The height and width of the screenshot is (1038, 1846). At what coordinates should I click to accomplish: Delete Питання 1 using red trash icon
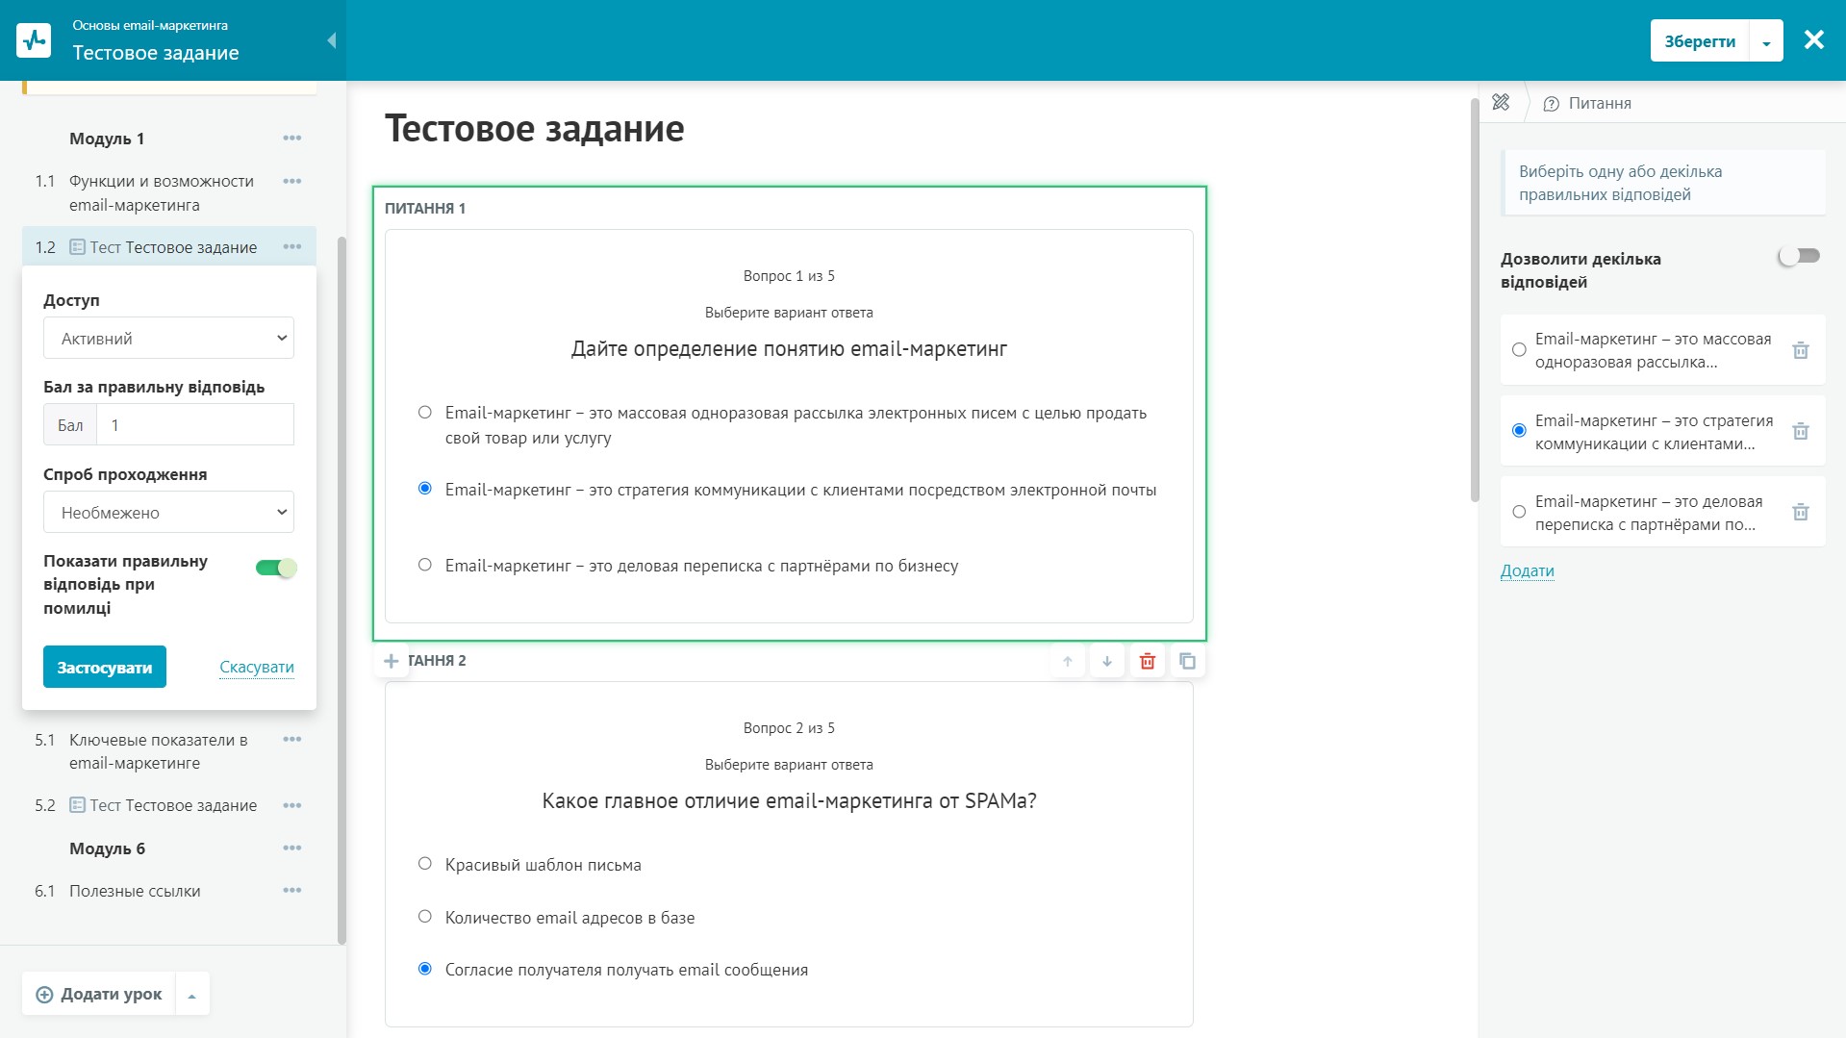coord(1147,662)
